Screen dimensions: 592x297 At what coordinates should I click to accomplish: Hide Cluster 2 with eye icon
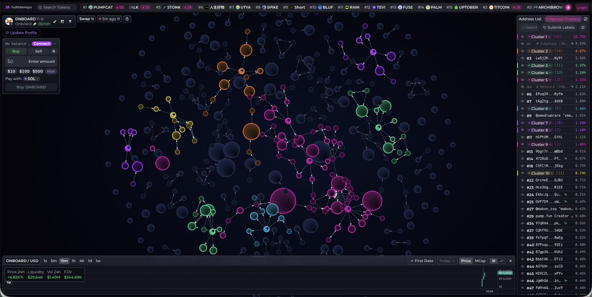pos(522,51)
